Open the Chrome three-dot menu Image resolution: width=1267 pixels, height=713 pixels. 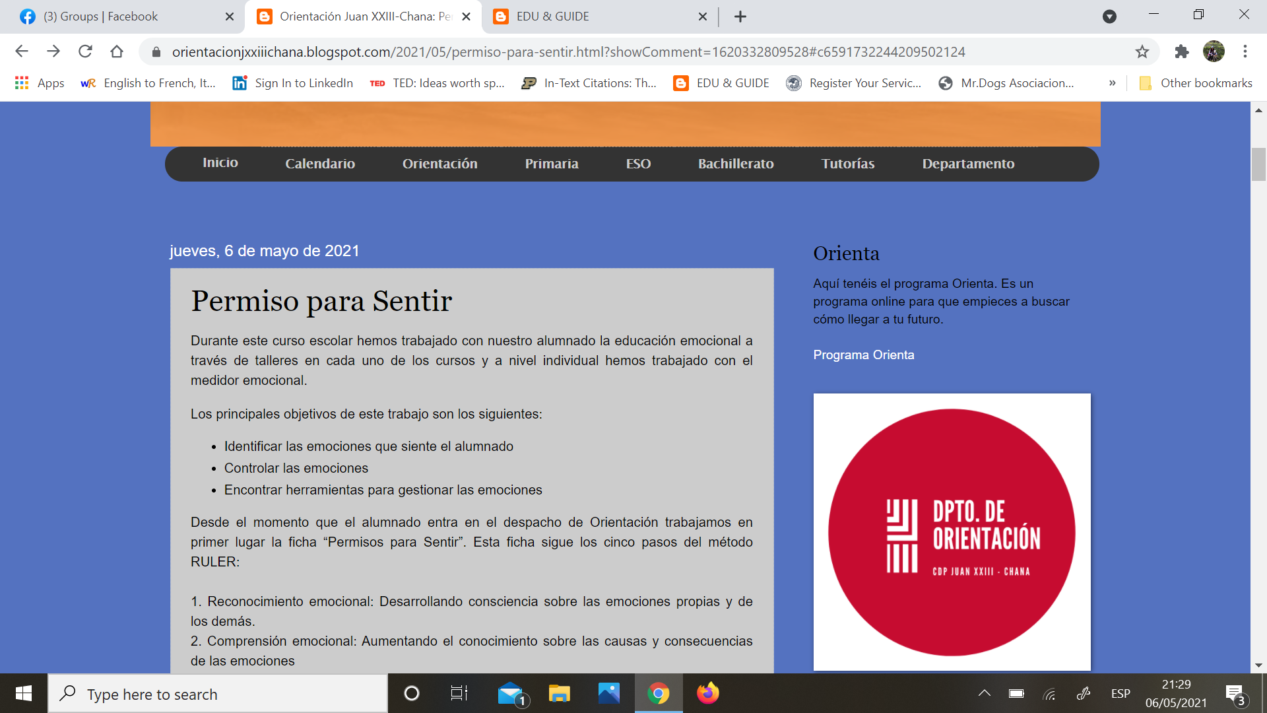[1245, 51]
